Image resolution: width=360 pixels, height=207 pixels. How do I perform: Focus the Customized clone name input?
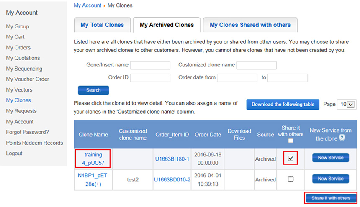click(256, 65)
